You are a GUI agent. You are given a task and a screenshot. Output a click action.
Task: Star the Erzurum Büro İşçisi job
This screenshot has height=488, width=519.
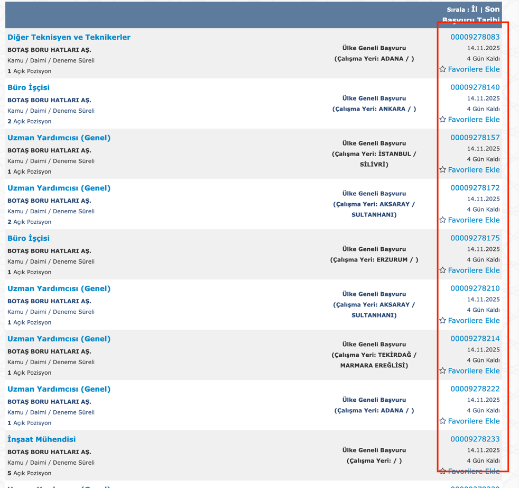click(x=443, y=270)
